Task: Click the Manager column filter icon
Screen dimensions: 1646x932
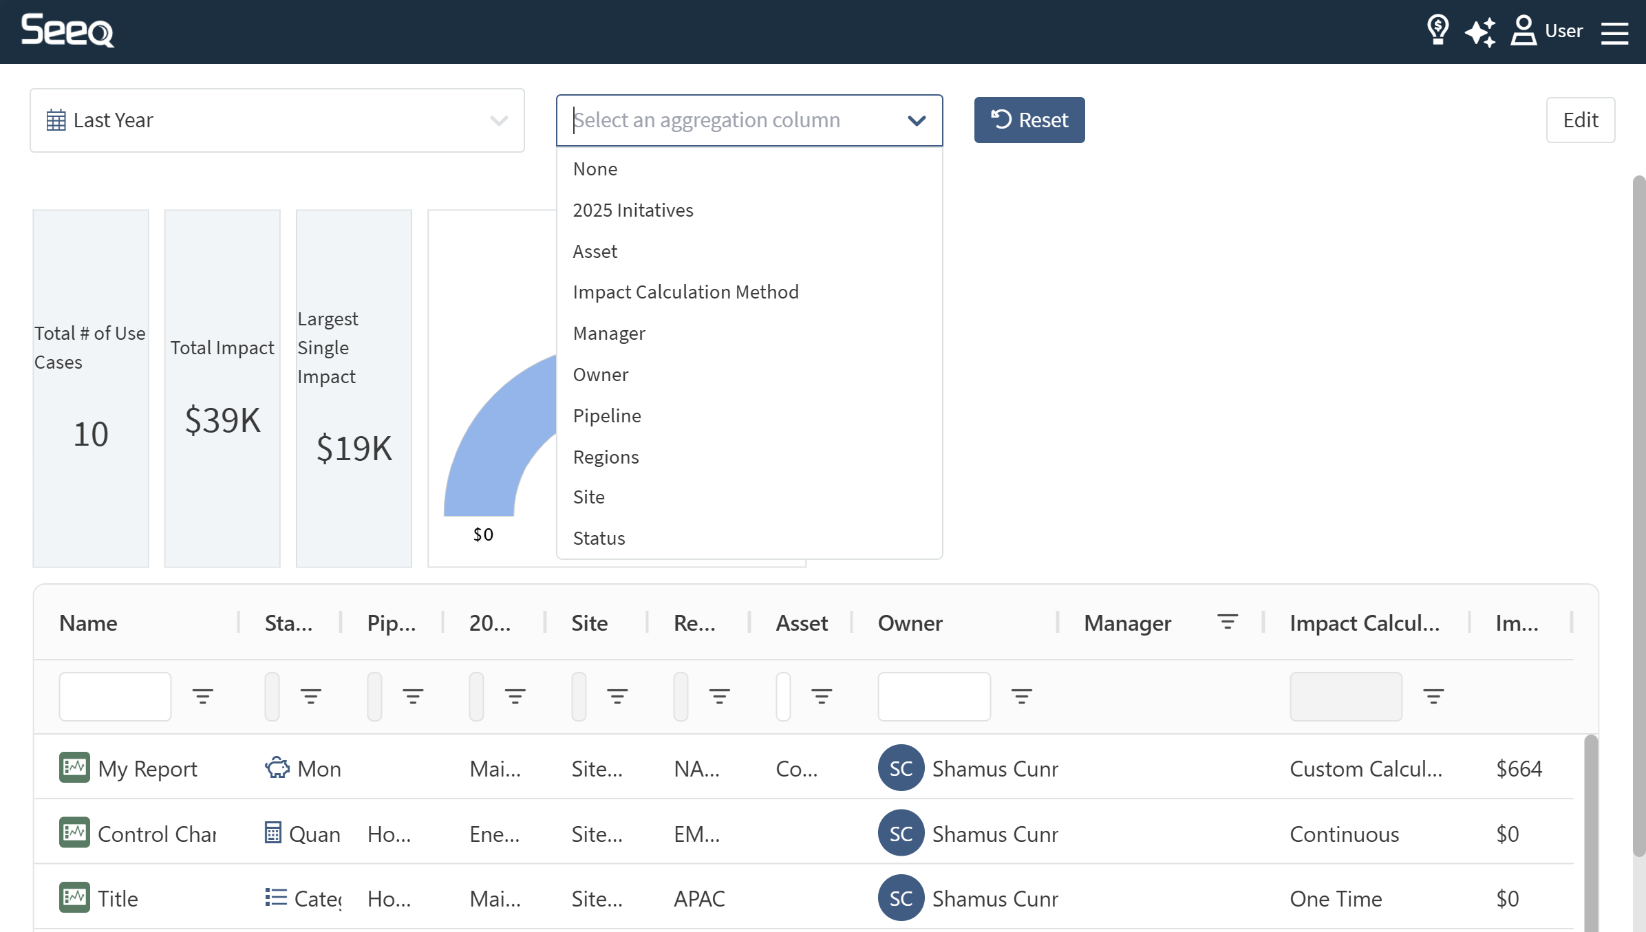Action: tap(1227, 622)
